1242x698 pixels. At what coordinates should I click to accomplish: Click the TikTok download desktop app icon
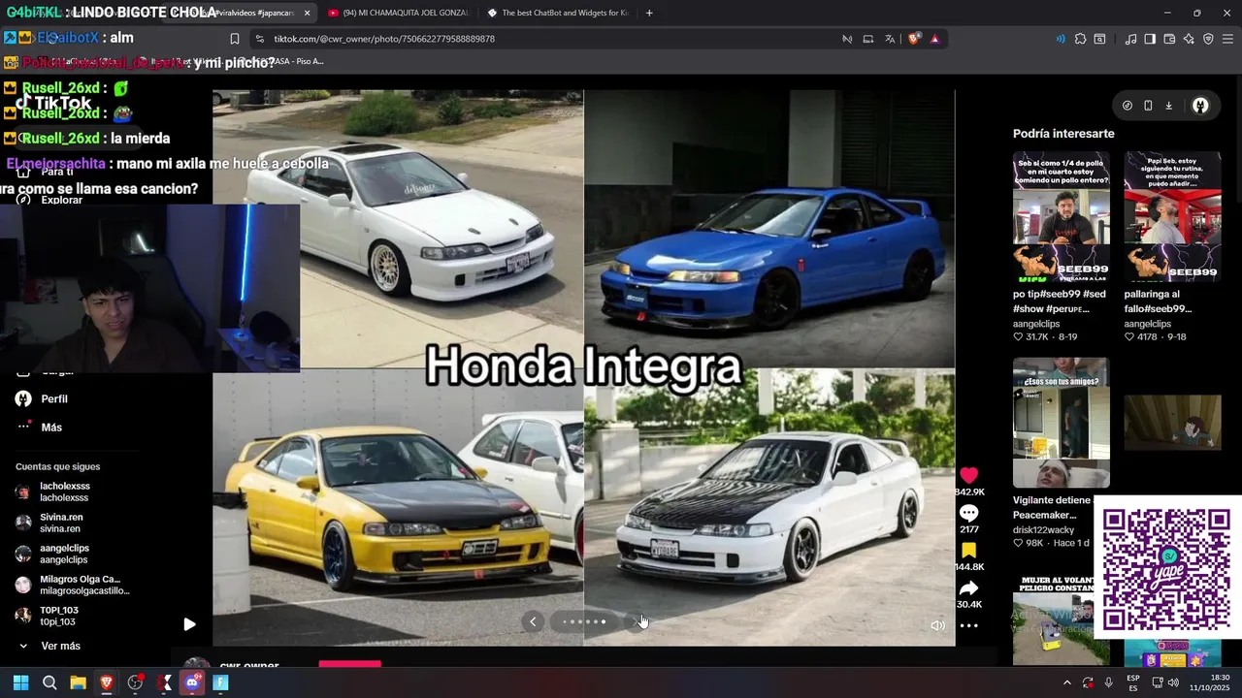point(1169,106)
